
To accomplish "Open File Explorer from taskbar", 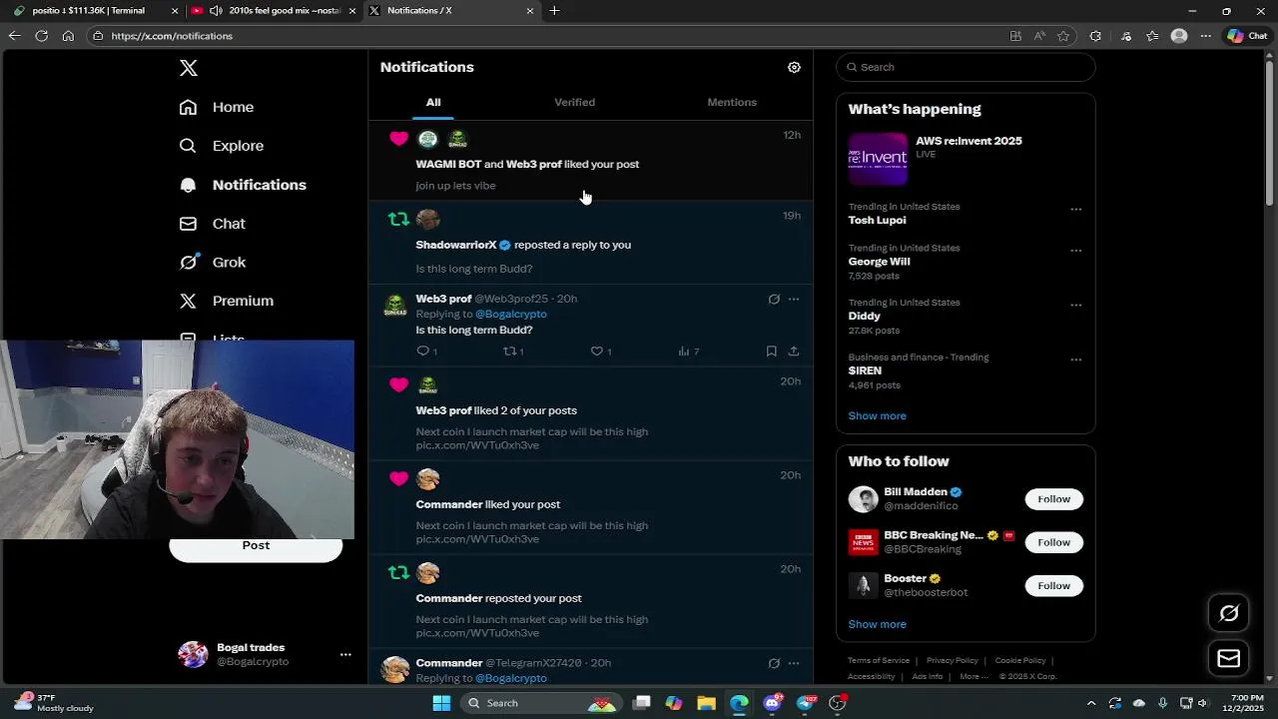I will click(706, 703).
